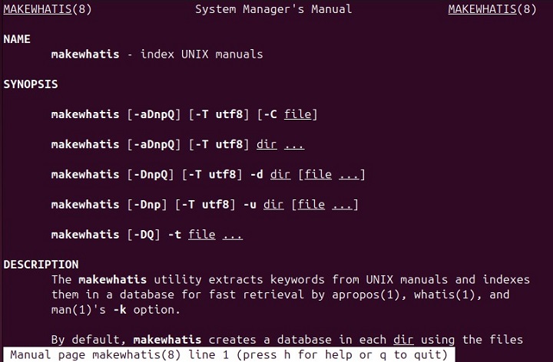553x362 pixels.
Task: Click the -t flag in the synopsis
Action: pos(174,235)
